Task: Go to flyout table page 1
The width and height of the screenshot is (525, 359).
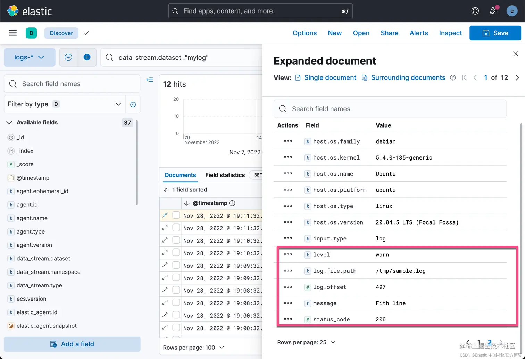Action: [x=479, y=342]
